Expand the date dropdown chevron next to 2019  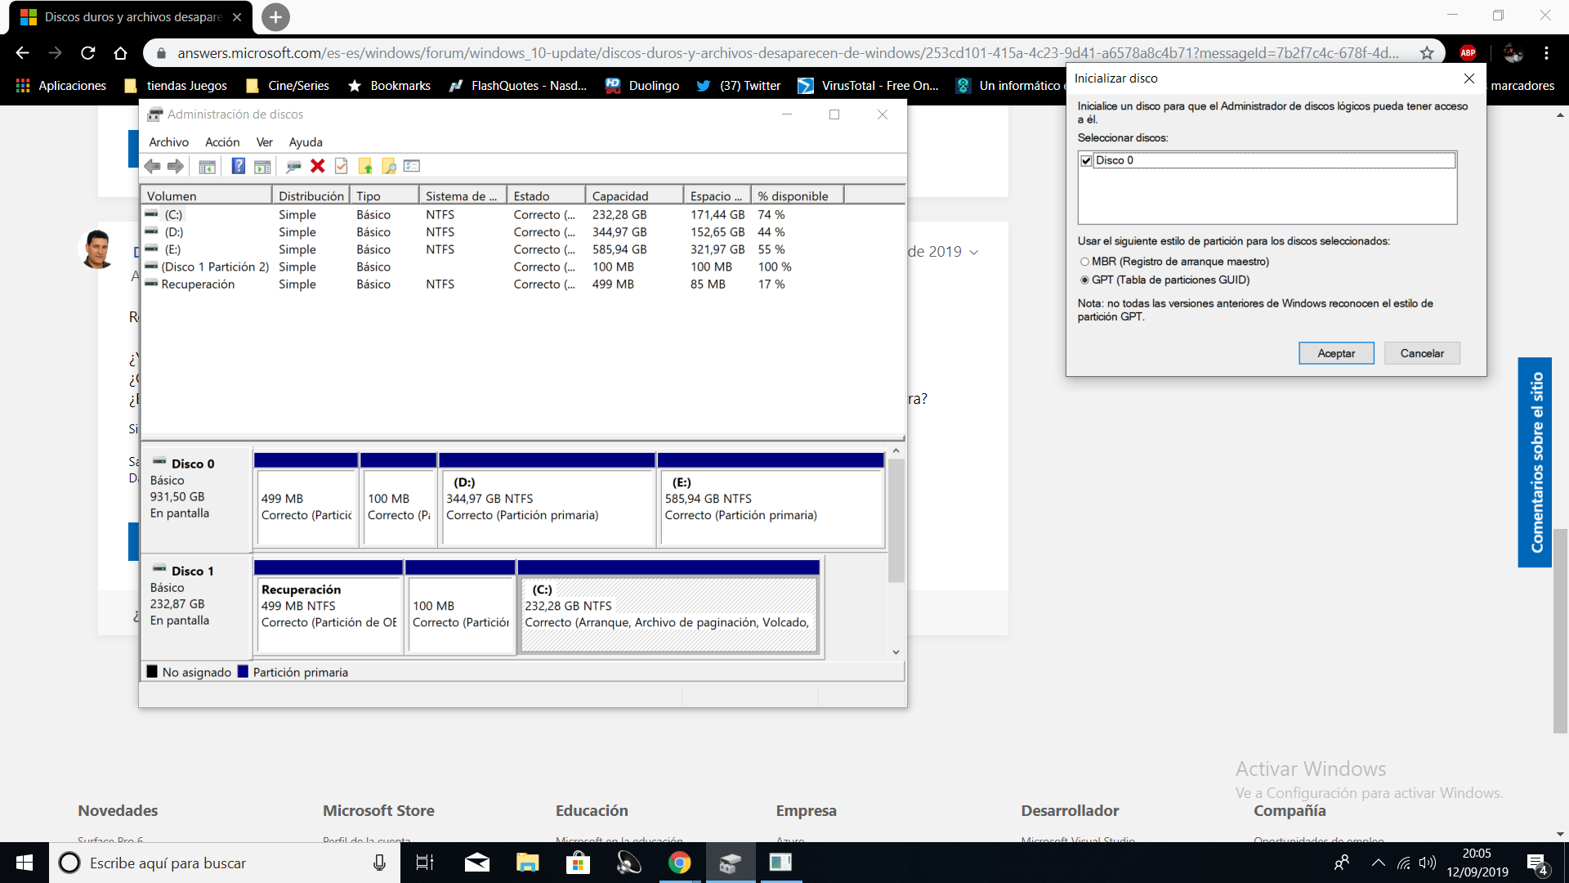(974, 253)
